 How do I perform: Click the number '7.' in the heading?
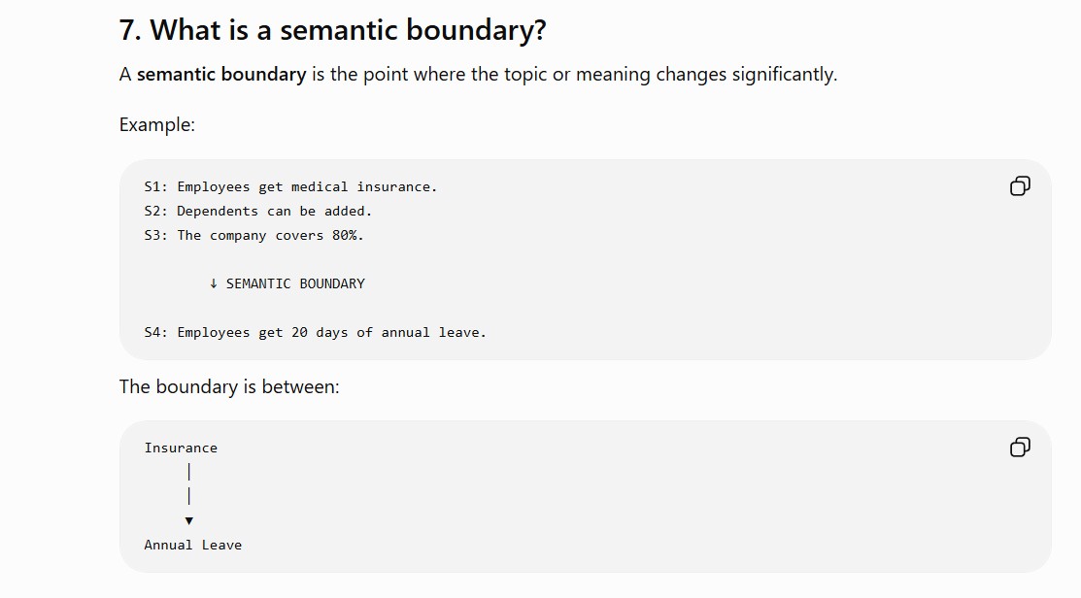(130, 30)
